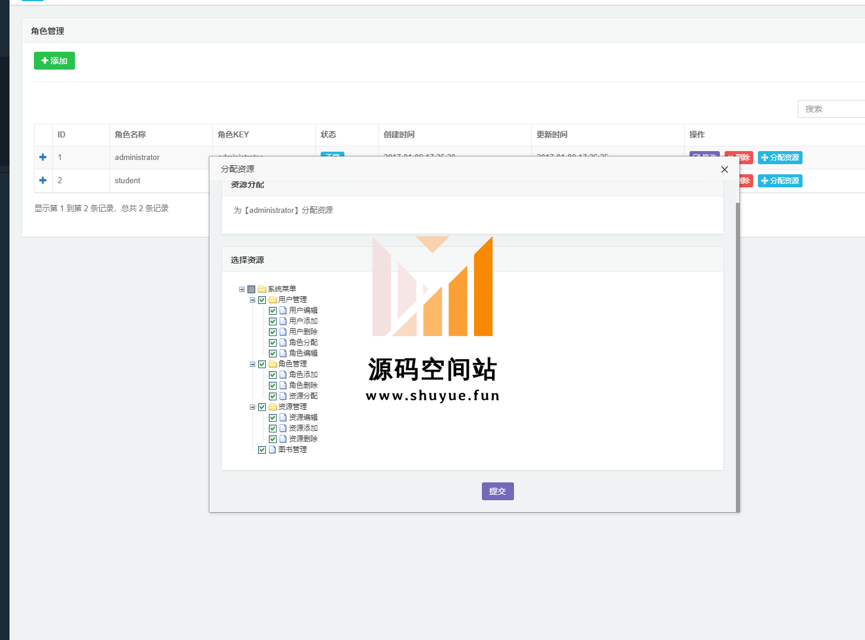Uncheck the 用户添加 checkbox
Image resolution: width=865 pixels, height=640 pixels.
(x=272, y=322)
